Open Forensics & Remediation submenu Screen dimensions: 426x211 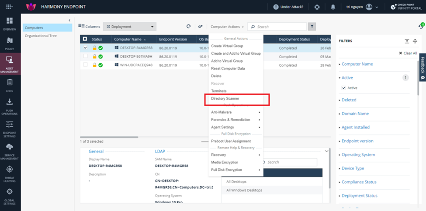[x=236, y=120]
